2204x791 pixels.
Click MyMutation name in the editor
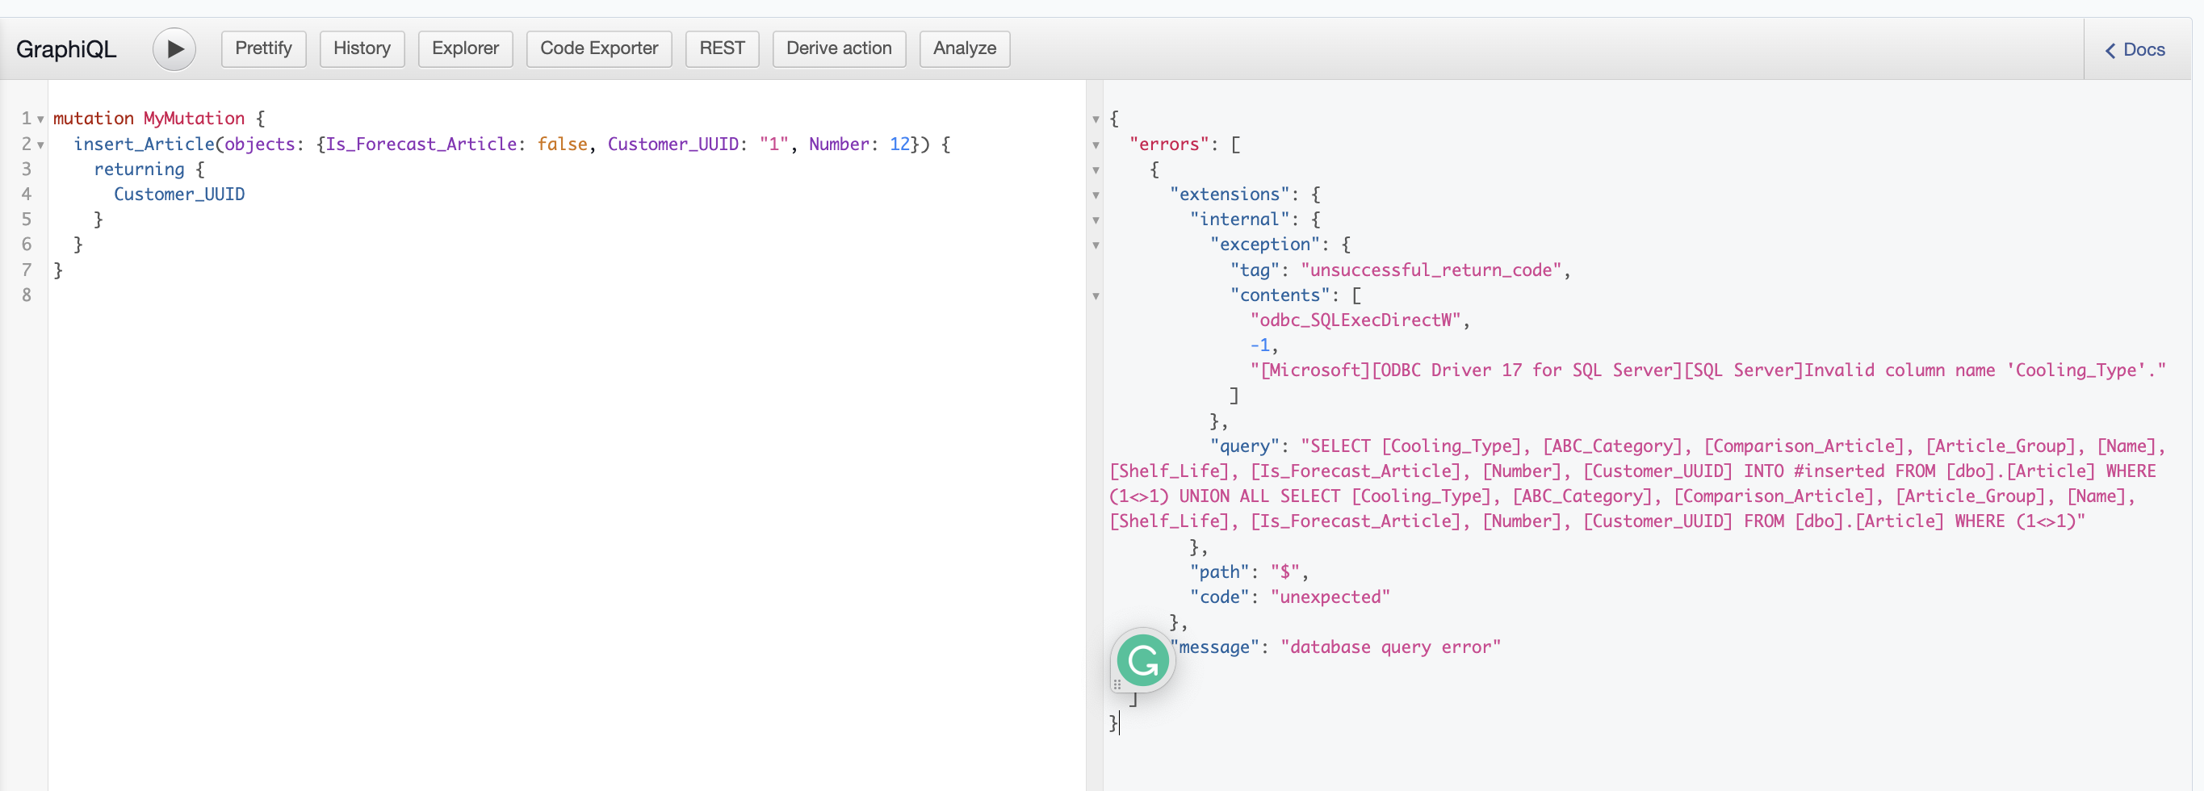[195, 118]
